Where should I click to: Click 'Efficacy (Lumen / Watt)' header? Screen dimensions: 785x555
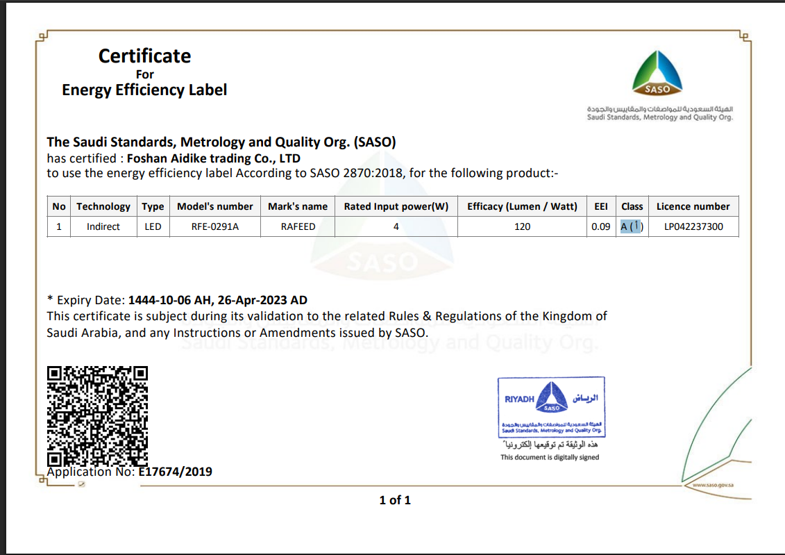(x=522, y=206)
